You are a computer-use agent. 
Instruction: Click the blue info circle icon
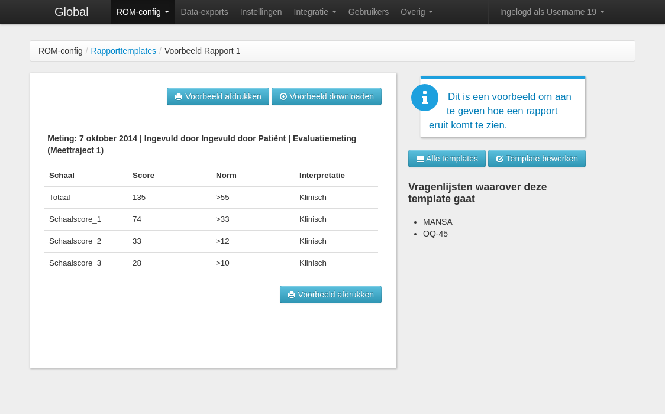tap(425, 98)
